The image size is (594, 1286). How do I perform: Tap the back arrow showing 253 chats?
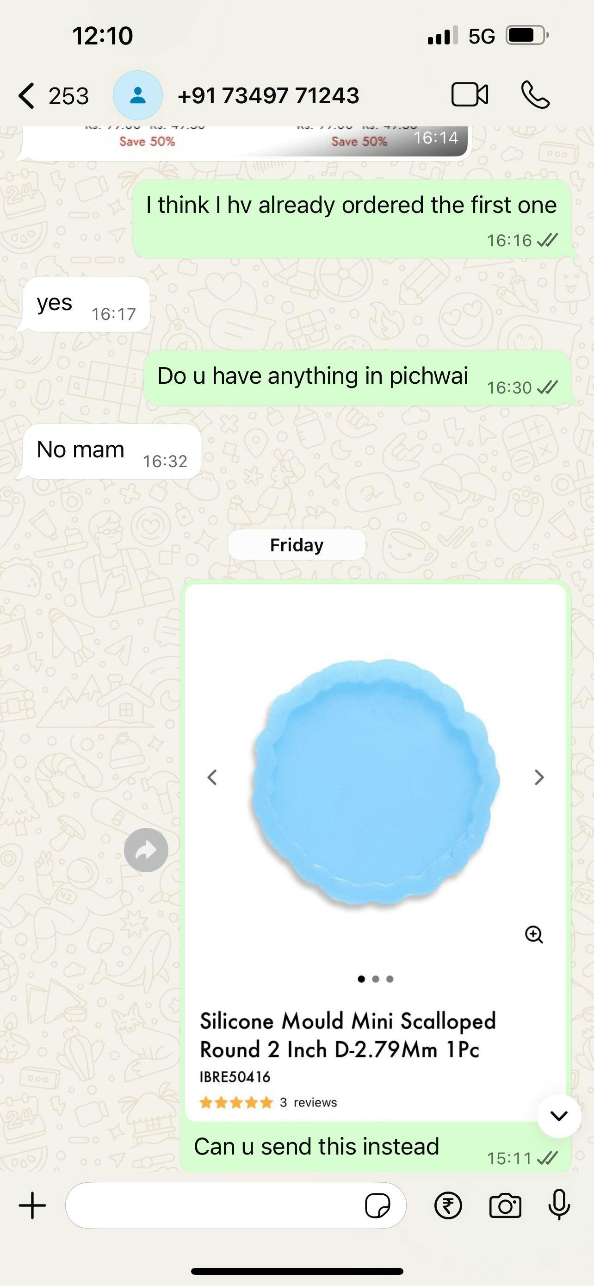click(x=53, y=95)
